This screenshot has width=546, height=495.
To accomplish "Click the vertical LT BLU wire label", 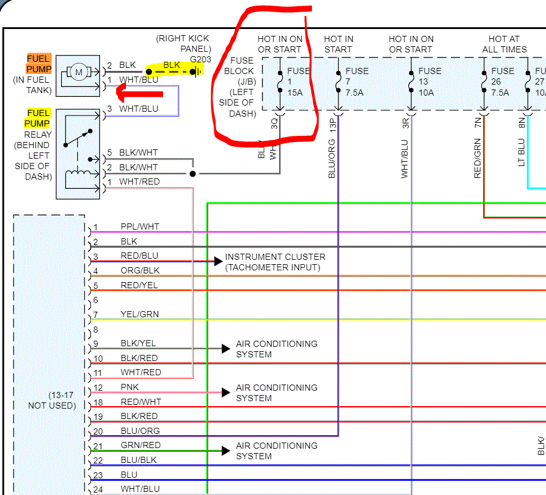I will (521, 152).
